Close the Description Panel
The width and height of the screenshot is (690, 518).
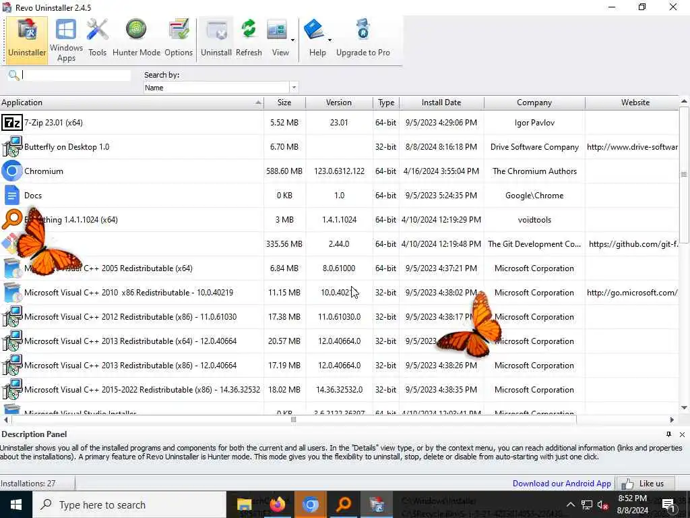[x=682, y=434]
